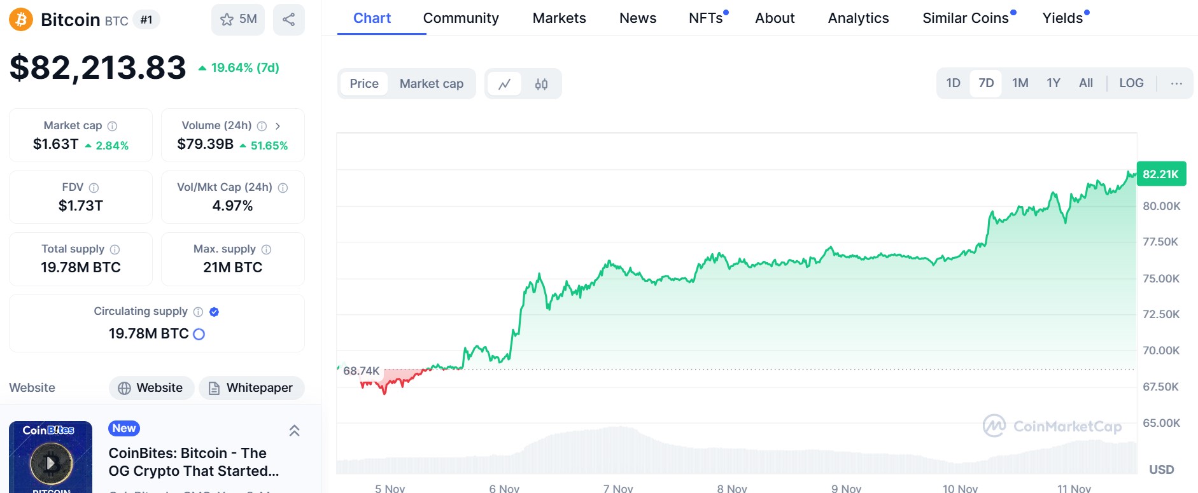The image size is (1198, 493).
Task: Click the New badge on CoinBites card
Action: (124, 429)
